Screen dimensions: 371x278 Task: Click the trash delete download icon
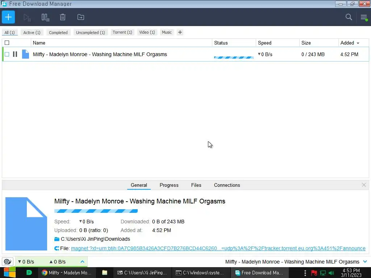63,17
